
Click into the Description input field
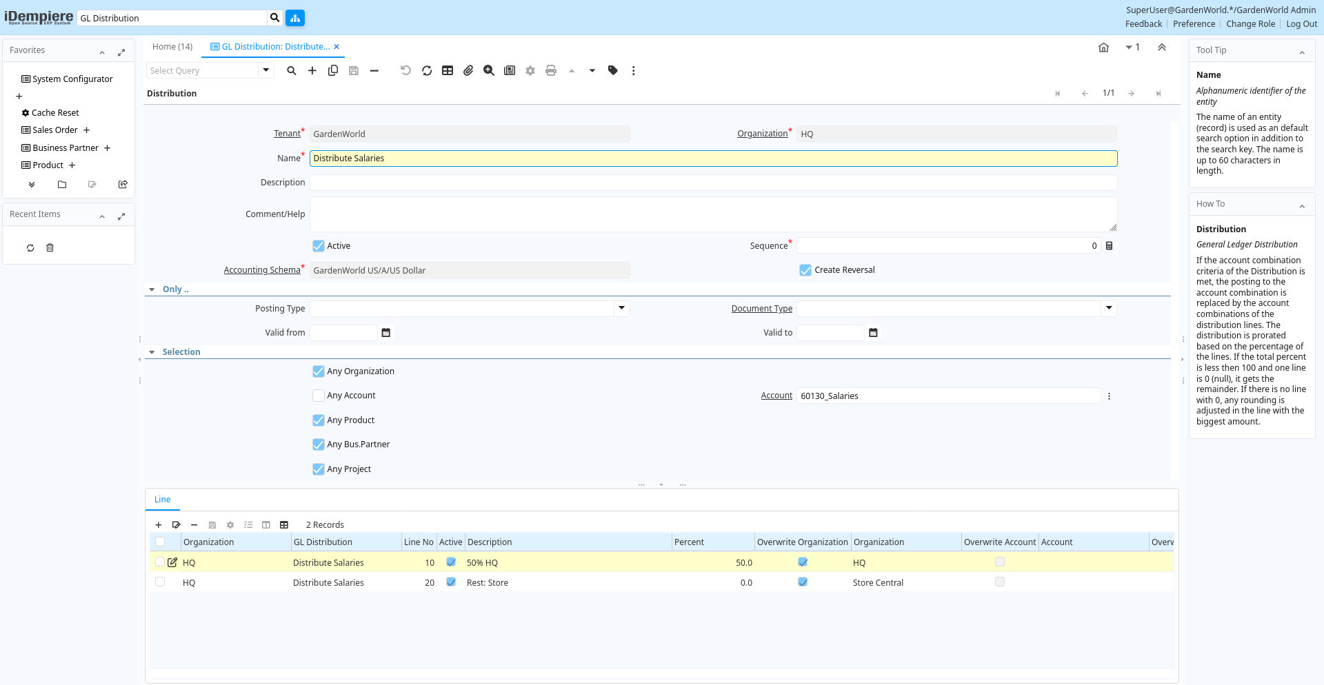tap(713, 183)
